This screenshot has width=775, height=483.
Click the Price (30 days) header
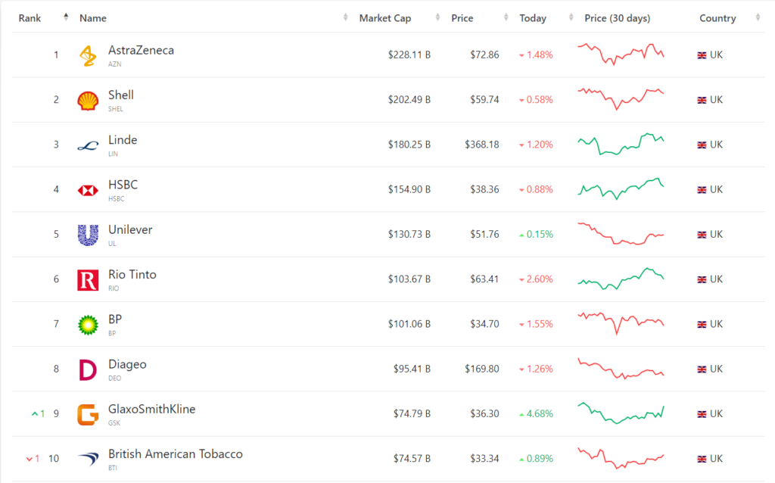click(x=618, y=18)
